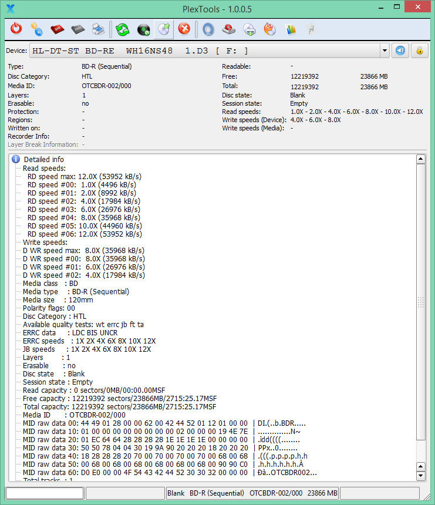This screenshot has width=435, height=505.
Task: Select the ERRC data : LDC BIS UNCR row
Action: (70, 333)
